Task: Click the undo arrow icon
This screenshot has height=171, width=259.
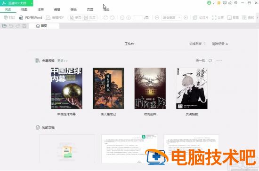Action: 11,26
